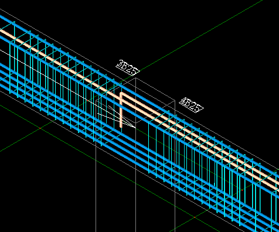The height and width of the screenshot is (232, 279).
Task: Click the bend corner of the peach hooked bar
Action: 121,94
